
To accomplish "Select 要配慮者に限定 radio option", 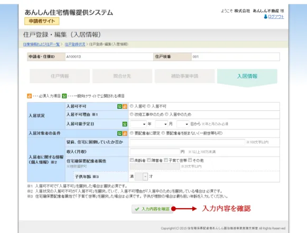I will point(132,133).
